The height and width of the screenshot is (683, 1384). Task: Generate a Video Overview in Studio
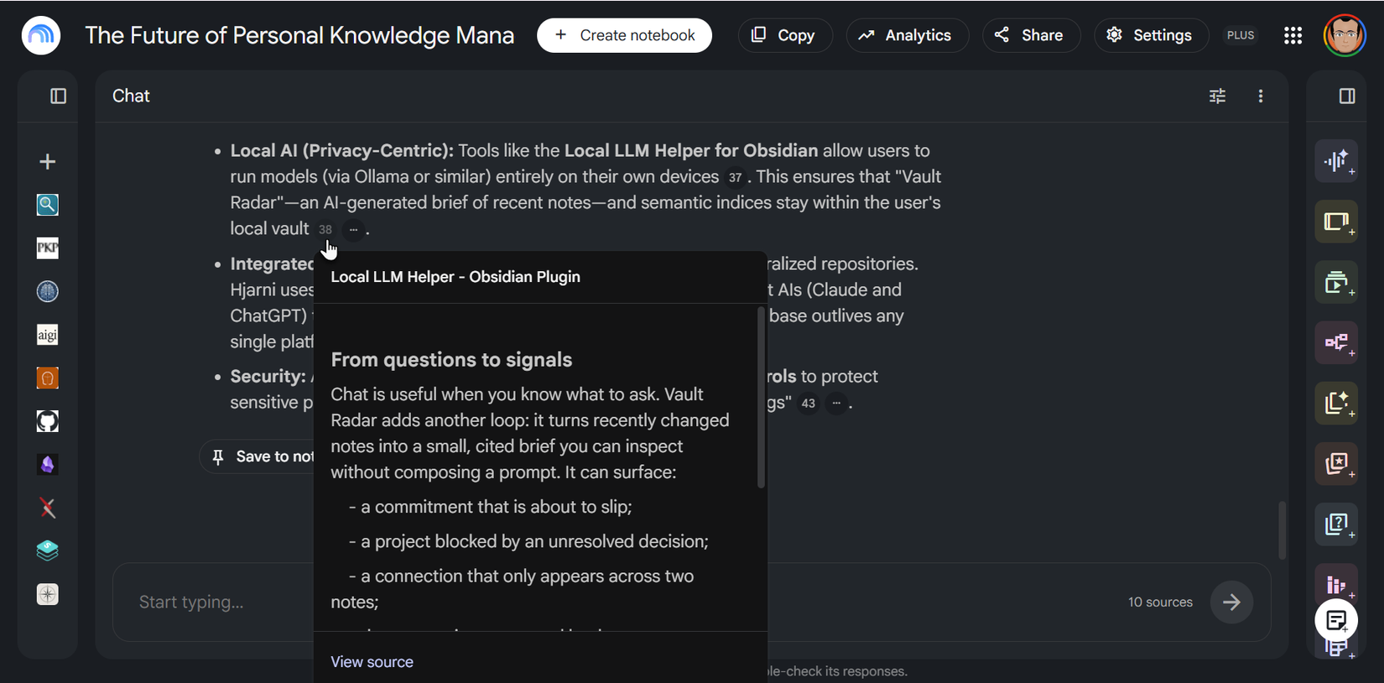pyautogui.click(x=1336, y=282)
